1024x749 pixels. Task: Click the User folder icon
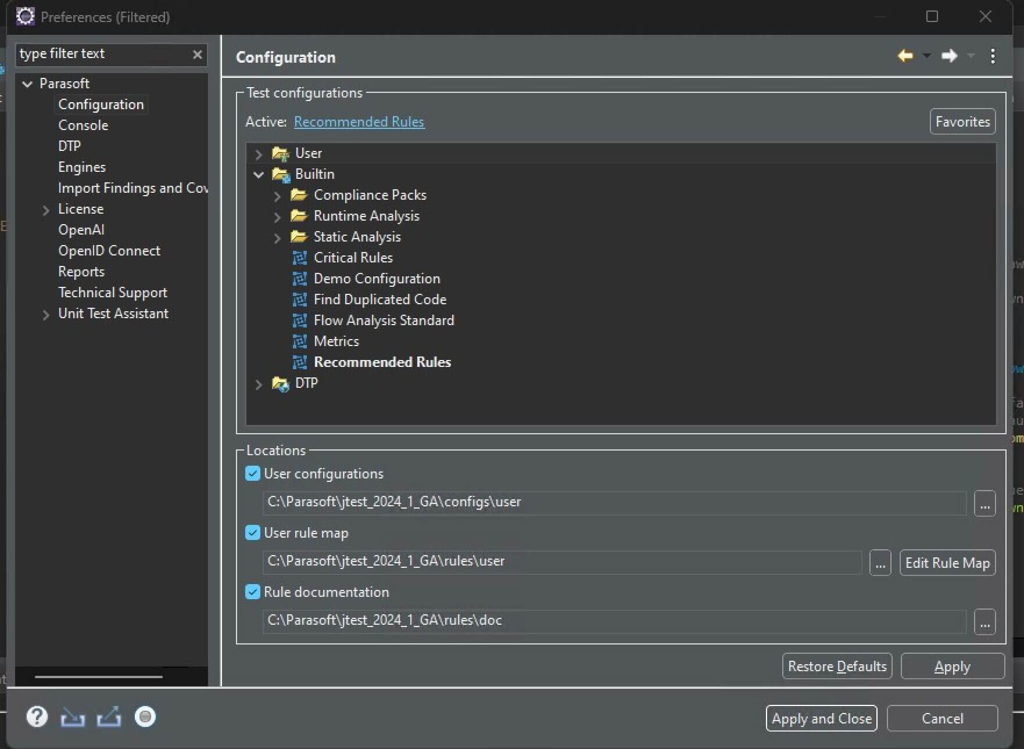point(281,153)
